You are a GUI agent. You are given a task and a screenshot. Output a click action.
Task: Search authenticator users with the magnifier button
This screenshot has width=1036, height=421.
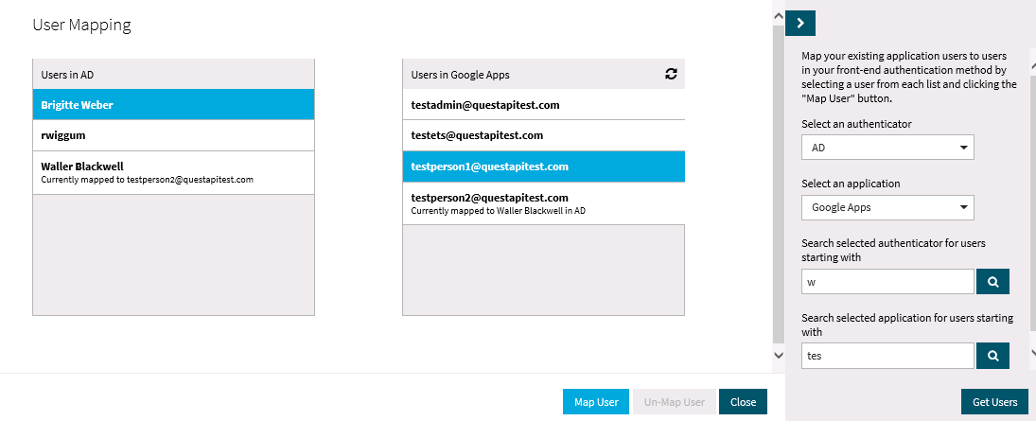(992, 282)
